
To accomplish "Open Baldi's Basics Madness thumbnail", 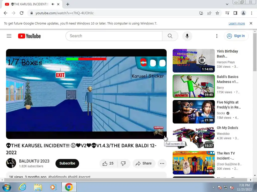I will pyautogui.click(x=194, y=86).
